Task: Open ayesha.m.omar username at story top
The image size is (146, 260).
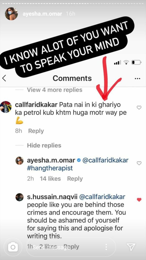Action: click(x=42, y=14)
